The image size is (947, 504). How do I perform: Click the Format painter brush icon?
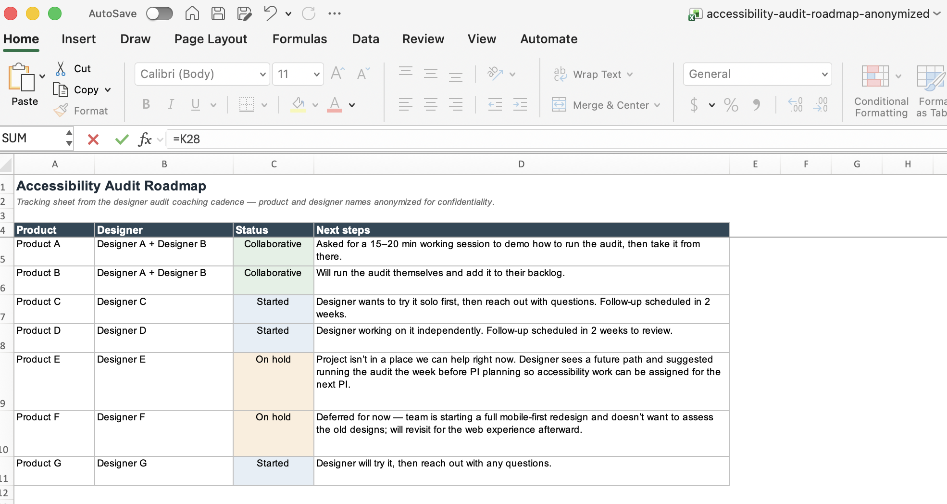click(61, 111)
